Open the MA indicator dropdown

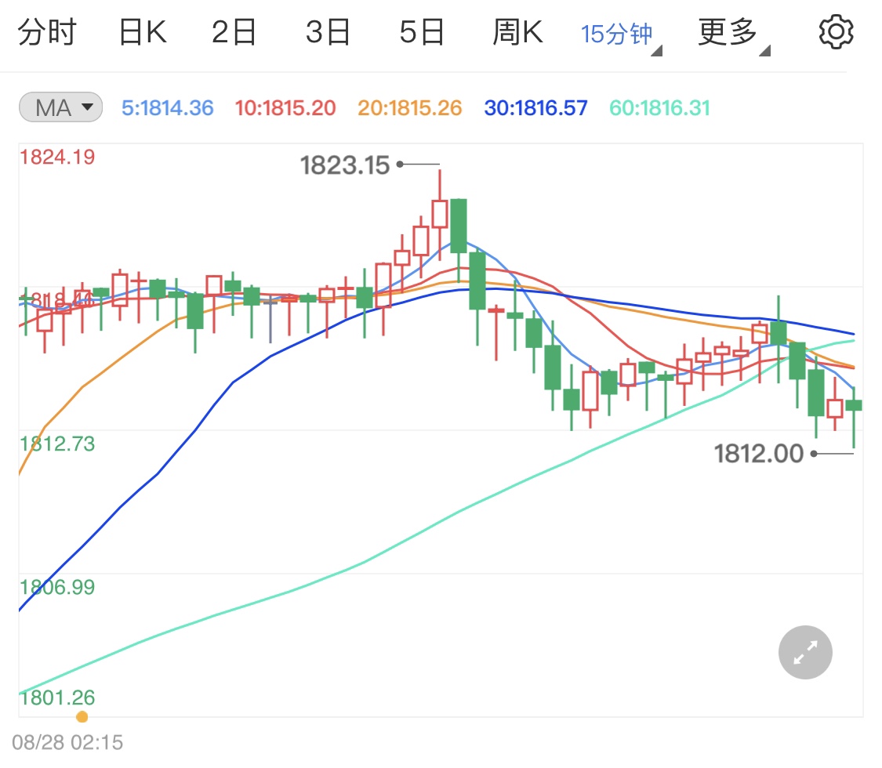coord(60,107)
